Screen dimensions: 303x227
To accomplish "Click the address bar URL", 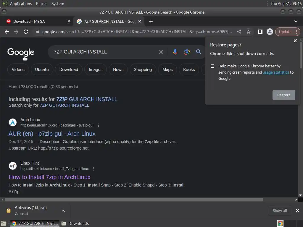I will [x=137, y=32].
